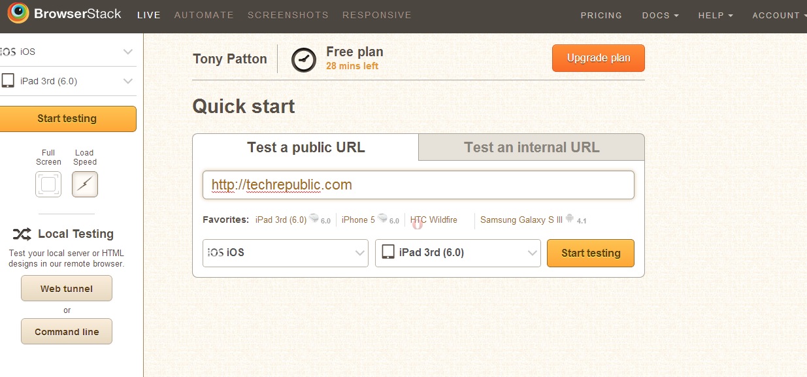Toggle the Full Screen icon
Viewport: 807px width, 377px height.
(48, 184)
